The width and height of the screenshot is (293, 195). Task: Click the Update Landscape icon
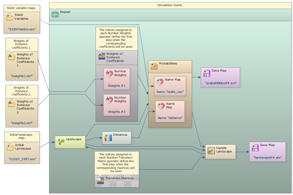pyautogui.click(x=211, y=150)
